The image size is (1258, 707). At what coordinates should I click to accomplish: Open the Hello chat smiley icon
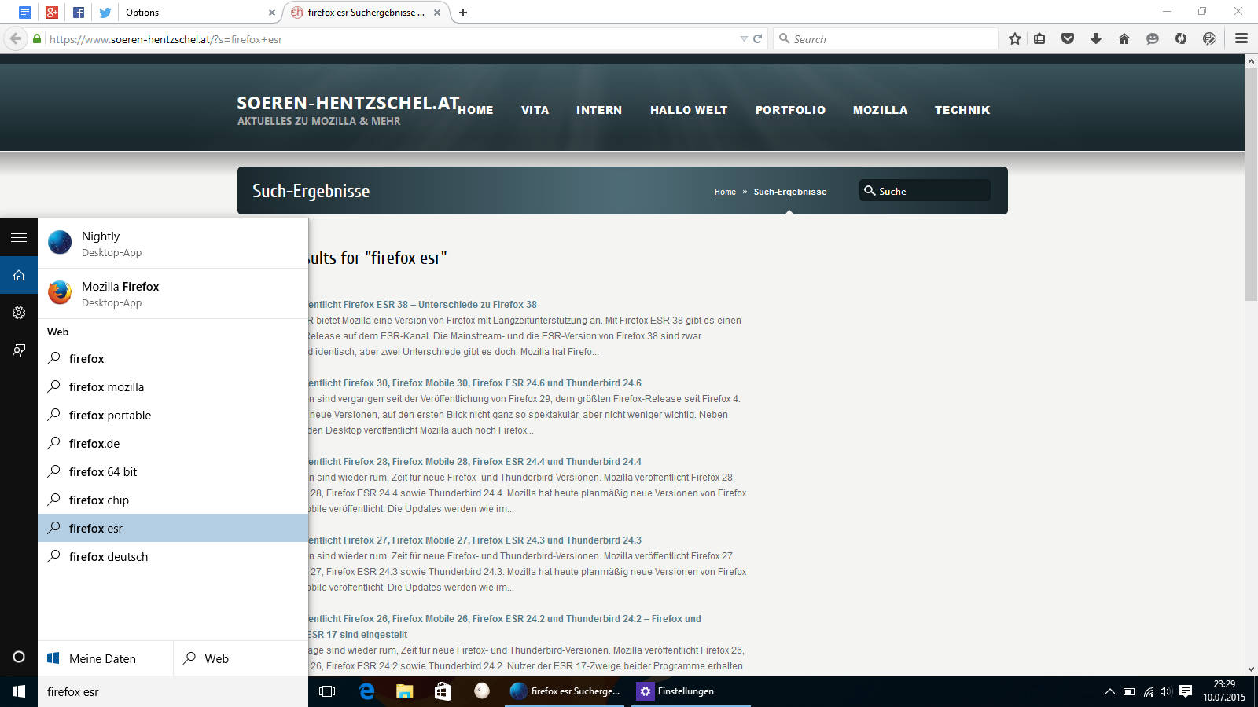pyautogui.click(x=1153, y=38)
